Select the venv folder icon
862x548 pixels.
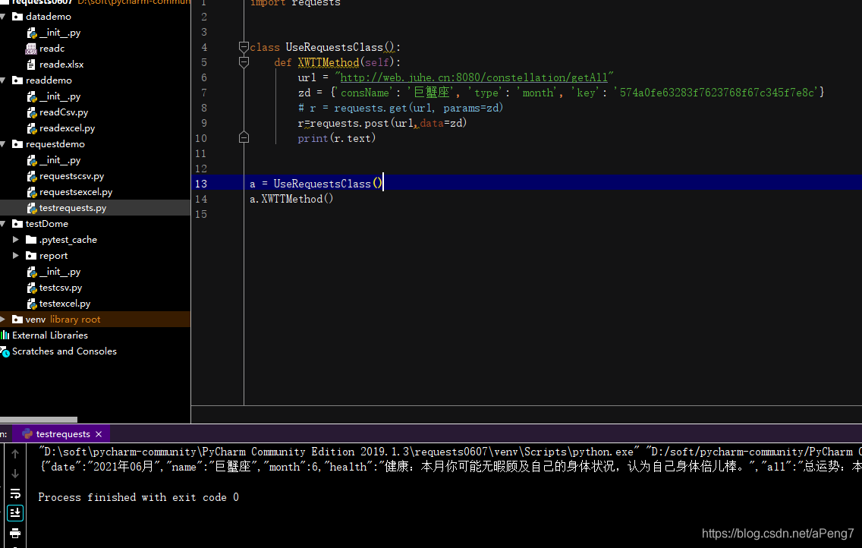point(17,320)
